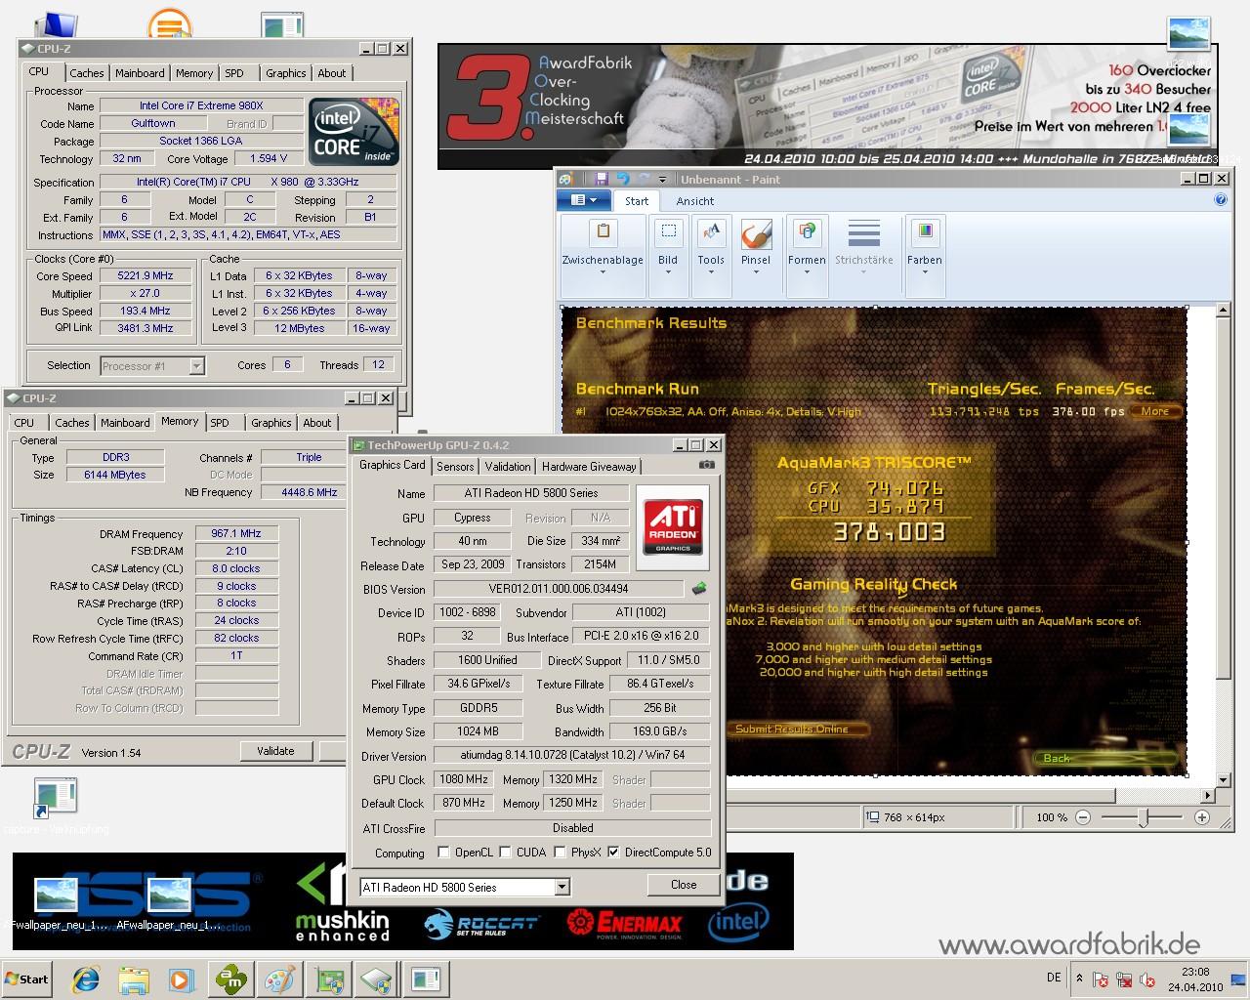Save BIOS with green chip icon in GPU-Z
The image size is (1250, 1000).
click(699, 589)
